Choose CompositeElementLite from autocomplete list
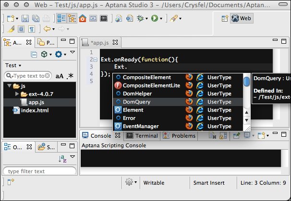This screenshot has width=291, height=201. [178, 85]
